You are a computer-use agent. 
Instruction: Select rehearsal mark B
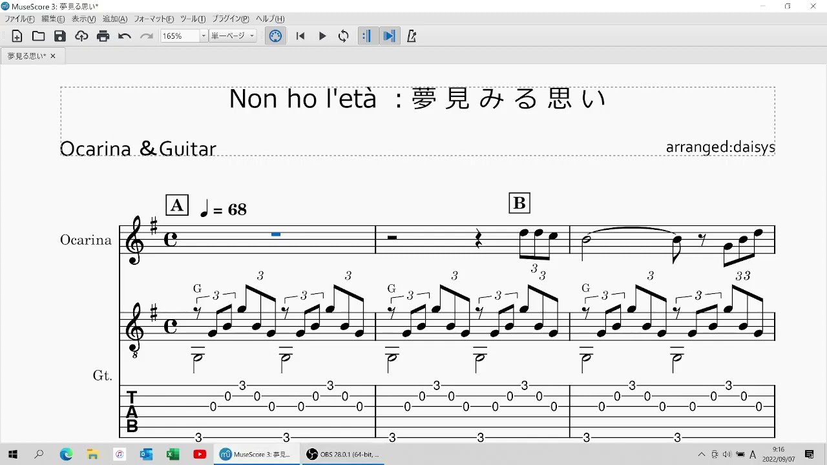point(519,203)
